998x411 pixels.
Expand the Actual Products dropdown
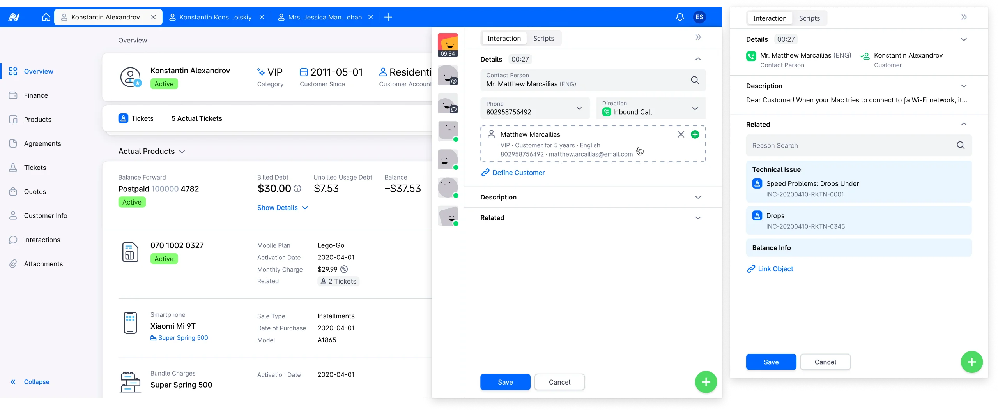[x=182, y=152]
